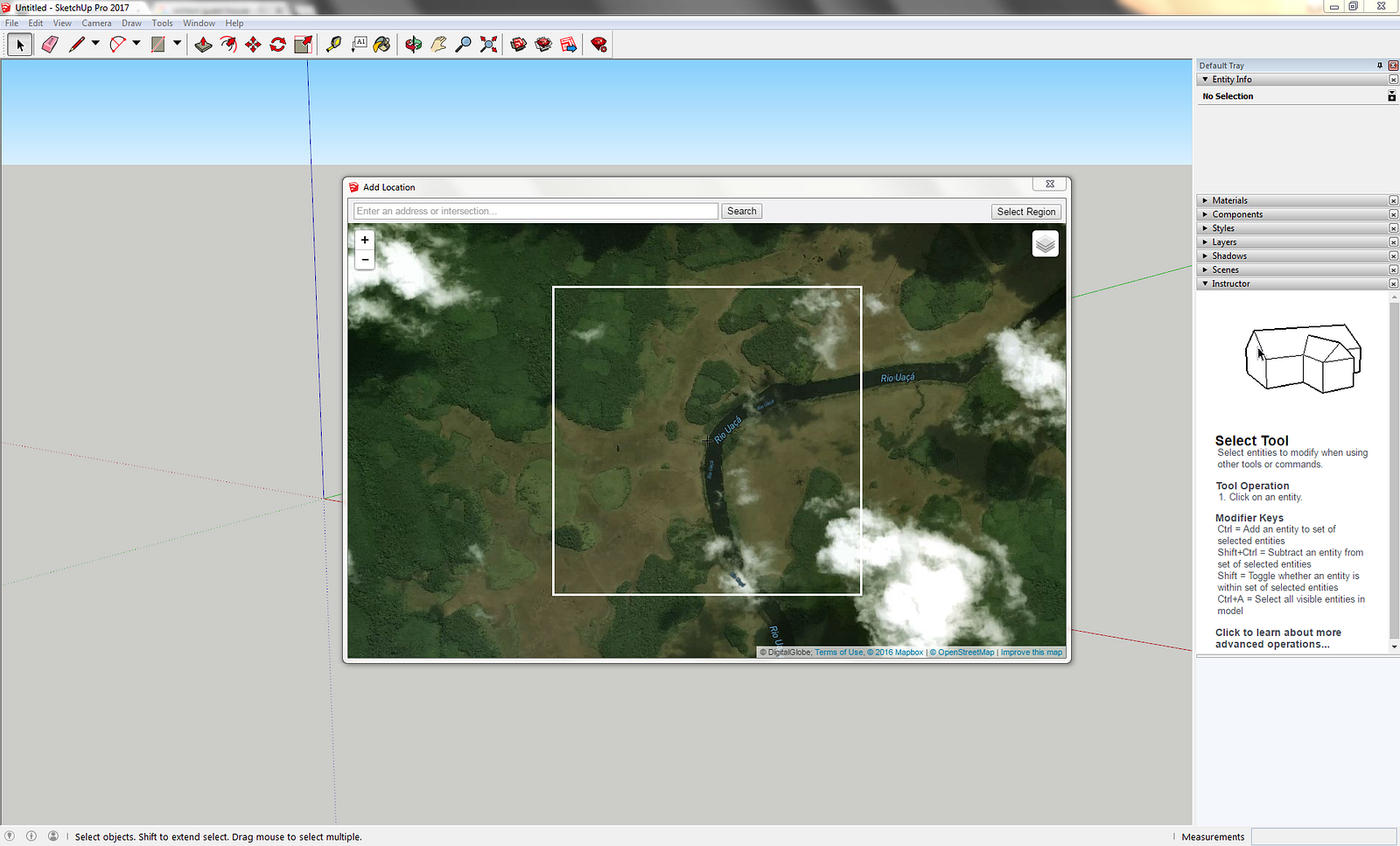Open the Camera menu

(x=96, y=24)
